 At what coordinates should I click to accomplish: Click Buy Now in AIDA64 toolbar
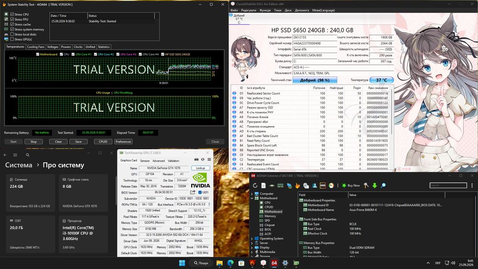tap(350, 185)
